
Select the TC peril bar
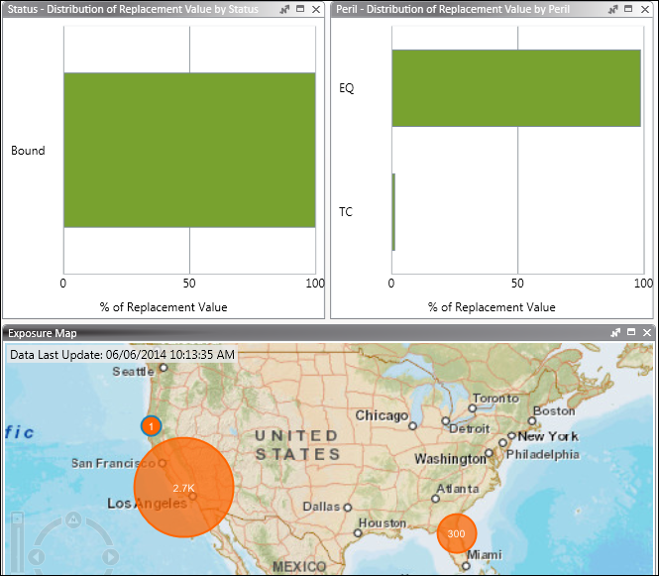[x=393, y=211]
